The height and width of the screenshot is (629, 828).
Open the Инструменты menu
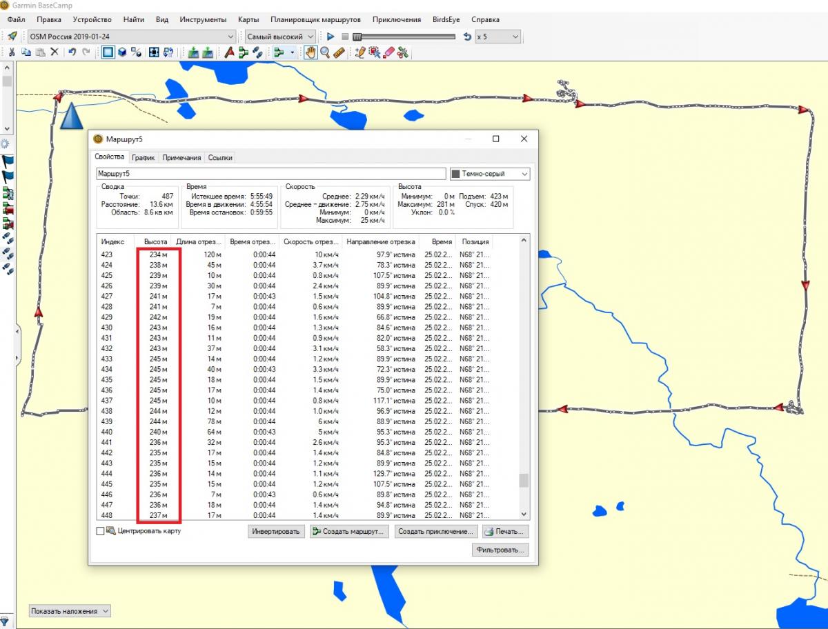(x=203, y=20)
